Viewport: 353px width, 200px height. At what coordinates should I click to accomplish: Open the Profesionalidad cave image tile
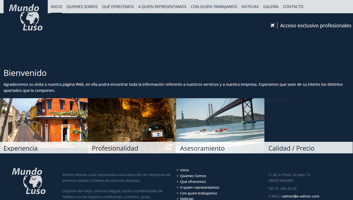[x=132, y=120]
